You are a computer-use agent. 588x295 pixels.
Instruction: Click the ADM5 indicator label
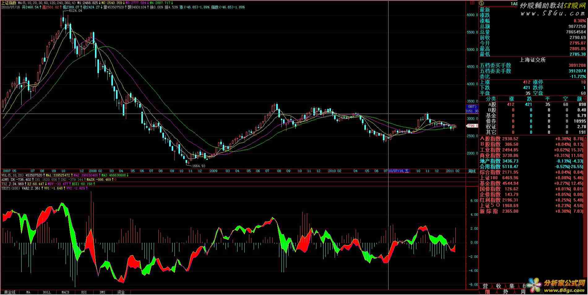click(x=5, y=180)
